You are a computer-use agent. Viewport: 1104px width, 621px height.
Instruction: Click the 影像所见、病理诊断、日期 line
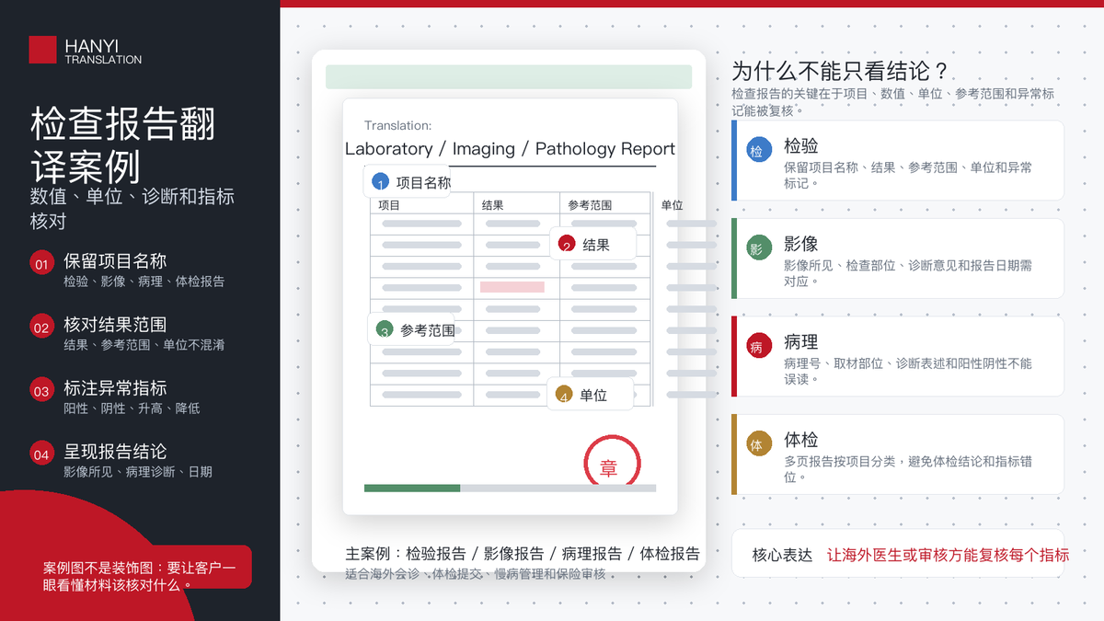[138, 472]
